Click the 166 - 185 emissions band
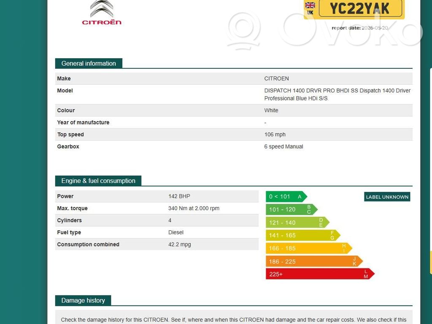 [309, 248]
